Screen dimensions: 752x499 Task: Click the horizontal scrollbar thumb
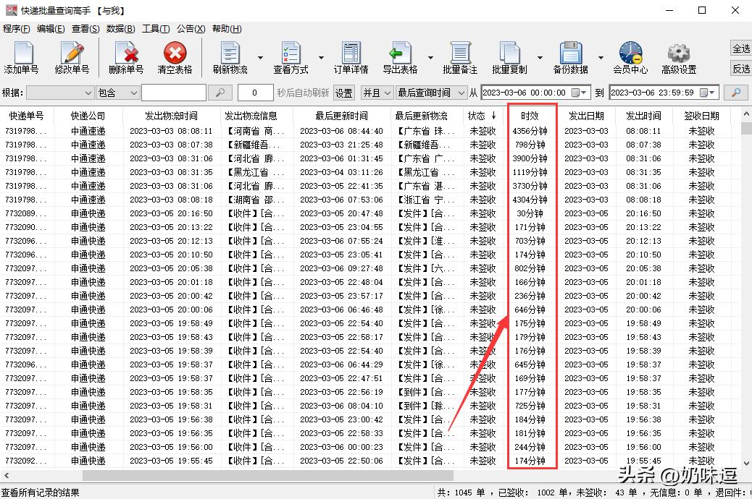267,476
